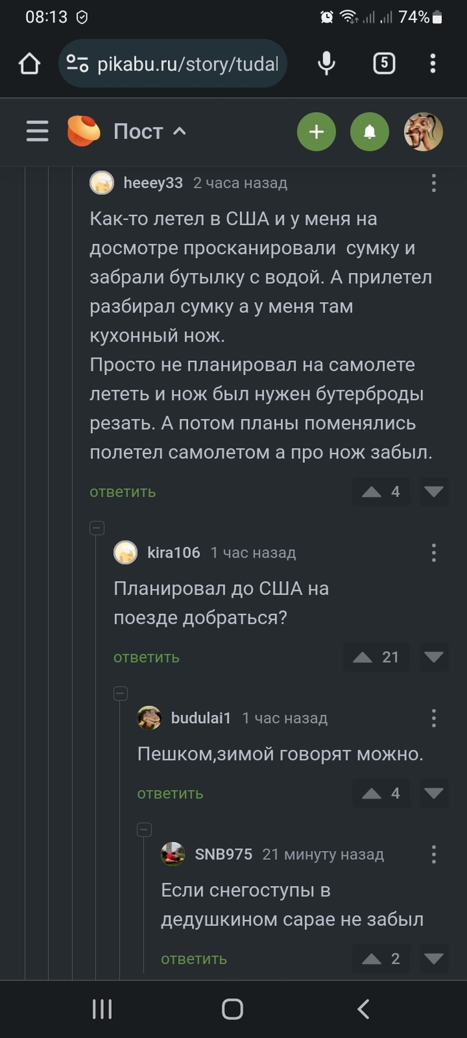The height and width of the screenshot is (1038, 467).
Task: Open the options menu on kira106's comment
Action: (433, 552)
